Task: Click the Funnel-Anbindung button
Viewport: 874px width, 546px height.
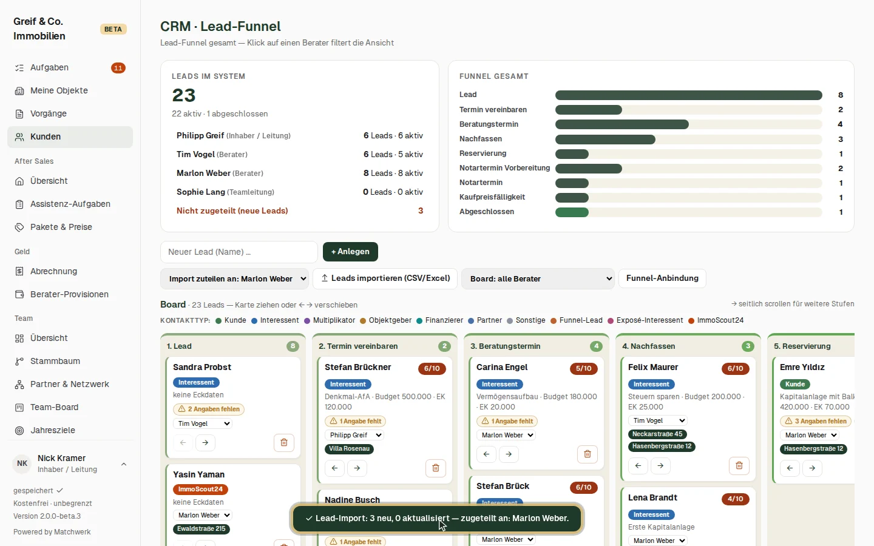Action: pyautogui.click(x=662, y=278)
